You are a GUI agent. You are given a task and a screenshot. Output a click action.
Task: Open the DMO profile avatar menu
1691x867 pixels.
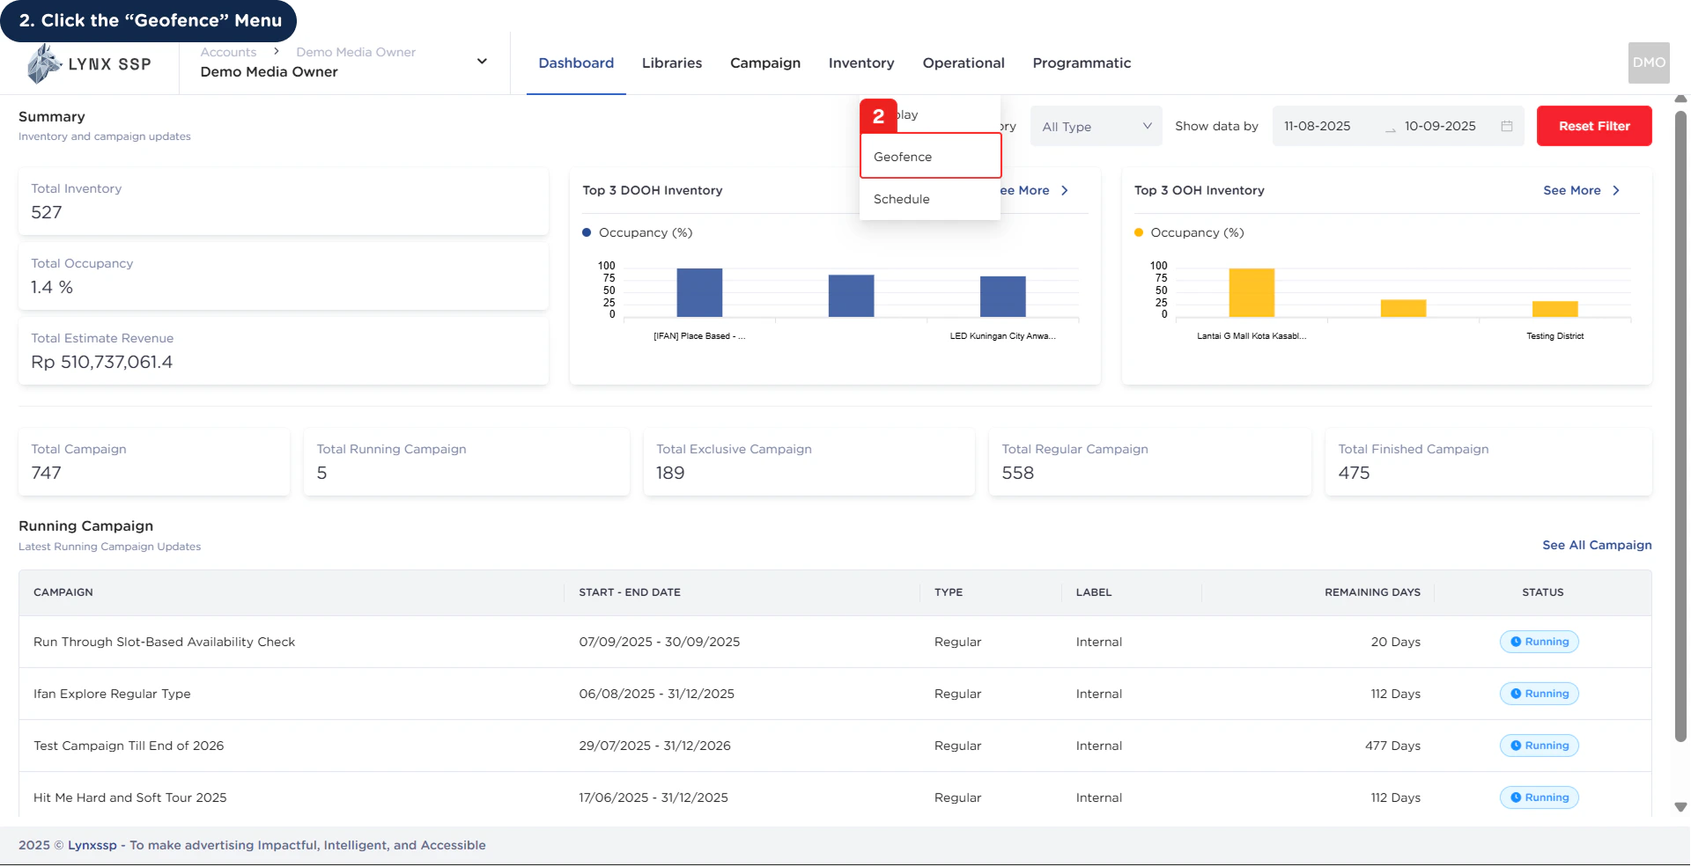point(1648,62)
